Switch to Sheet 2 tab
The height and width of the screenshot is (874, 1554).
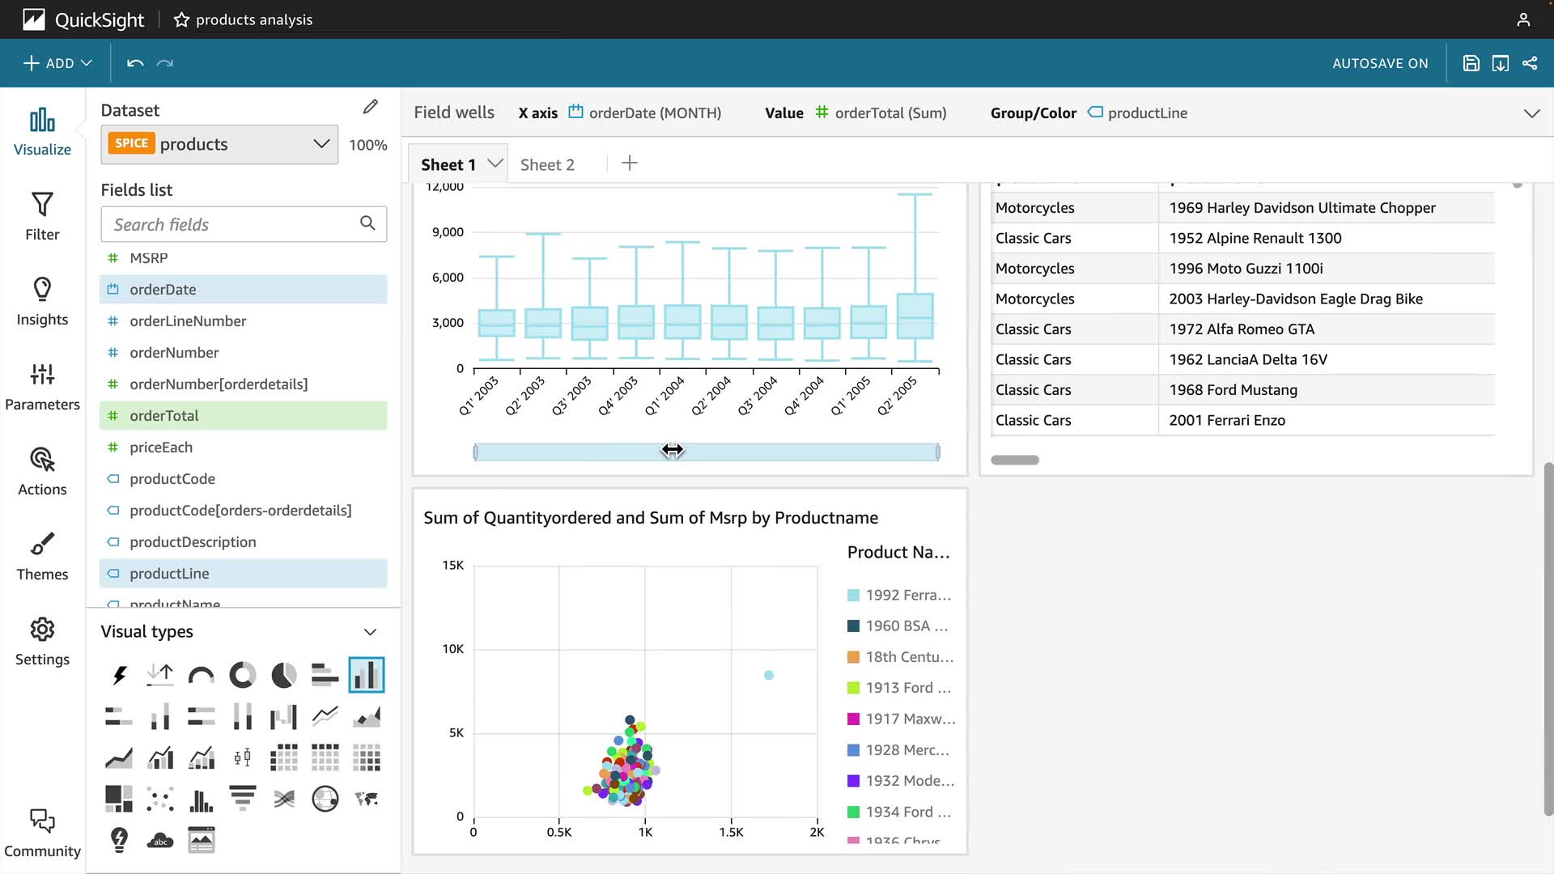pos(547,164)
